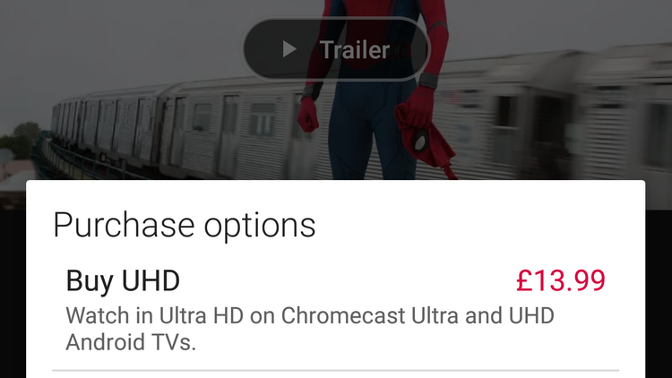Tap Spider-Man's clenched left fist

307,114
